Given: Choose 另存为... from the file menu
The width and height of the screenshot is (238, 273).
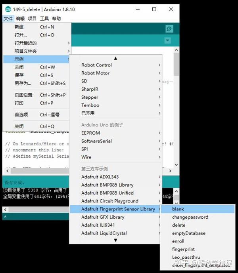Looking at the screenshot, I should click(36, 83).
